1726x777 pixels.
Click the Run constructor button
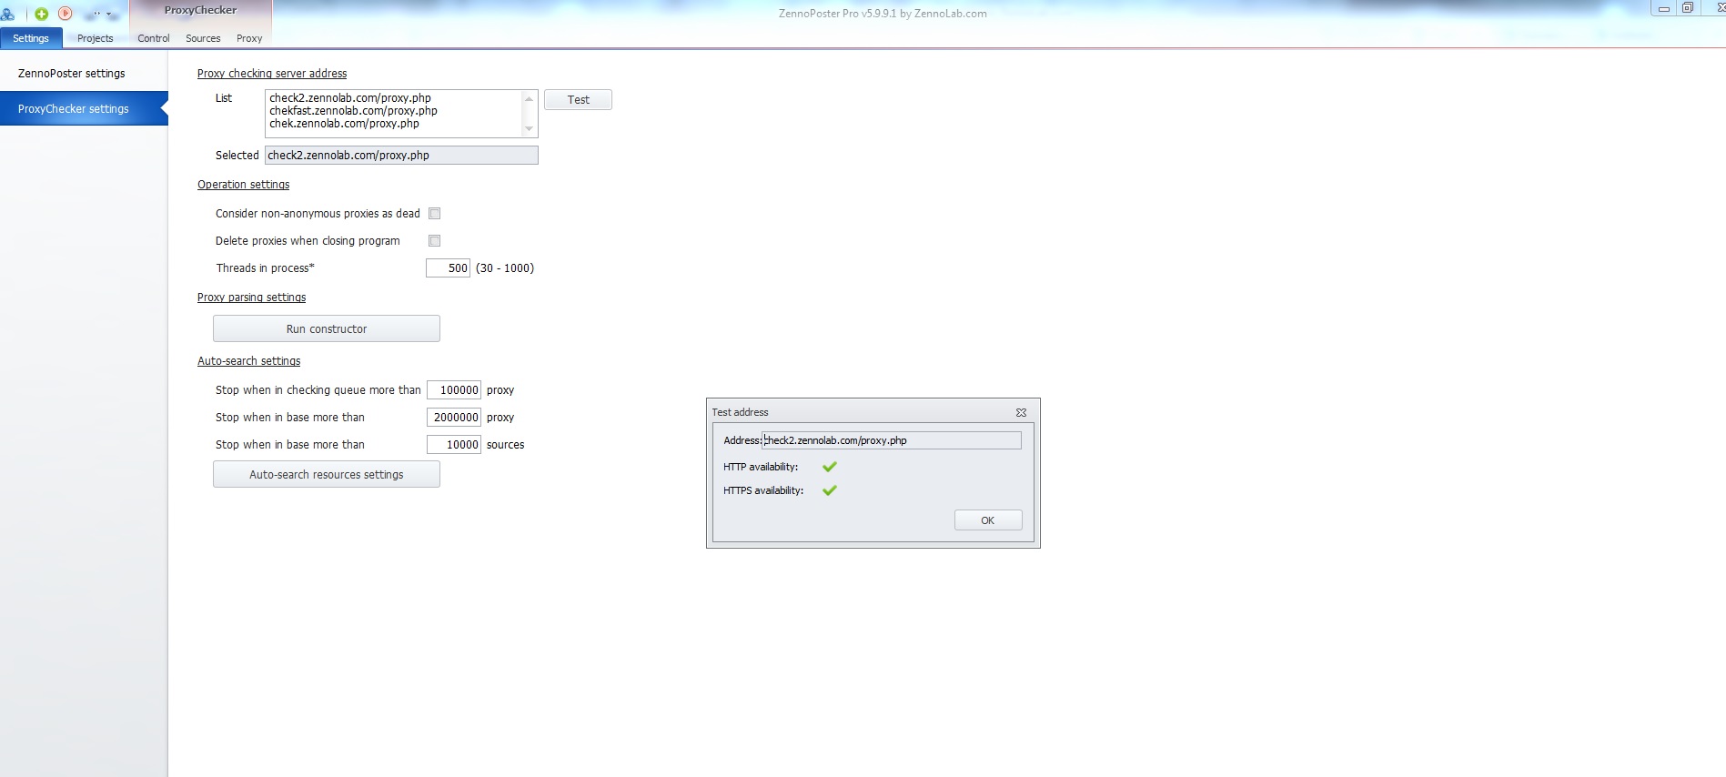pos(327,328)
